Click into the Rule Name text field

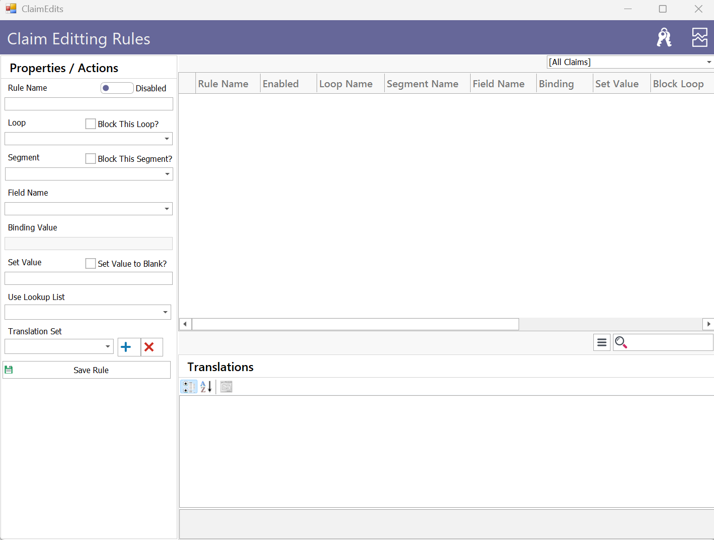[89, 104]
